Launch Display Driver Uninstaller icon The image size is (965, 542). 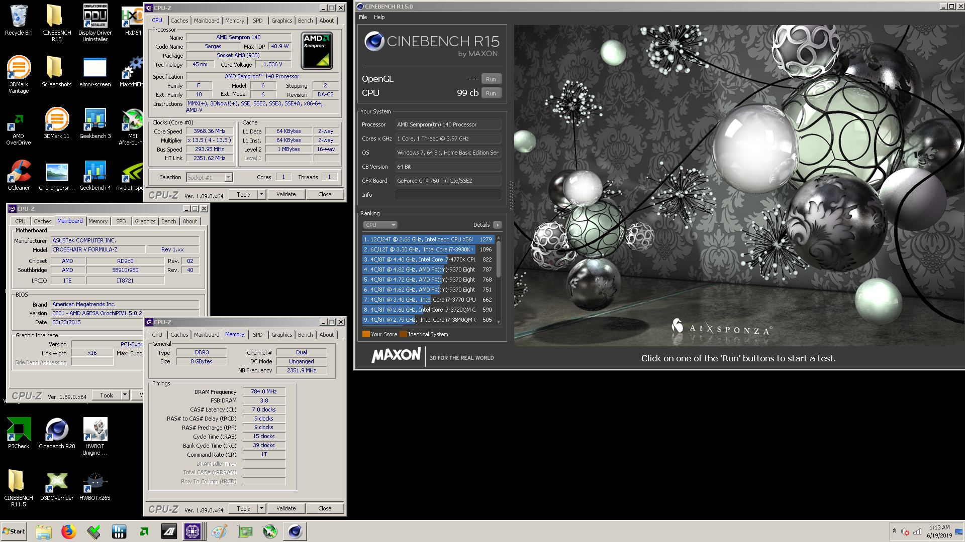pyautogui.click(x=95, y=23)
